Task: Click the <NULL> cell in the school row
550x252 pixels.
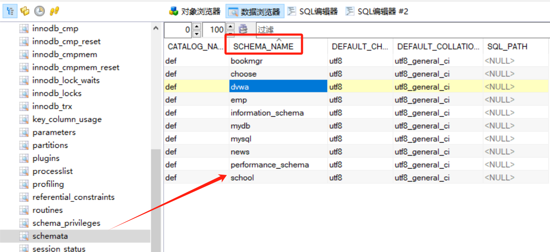Action: click(516, 178)
